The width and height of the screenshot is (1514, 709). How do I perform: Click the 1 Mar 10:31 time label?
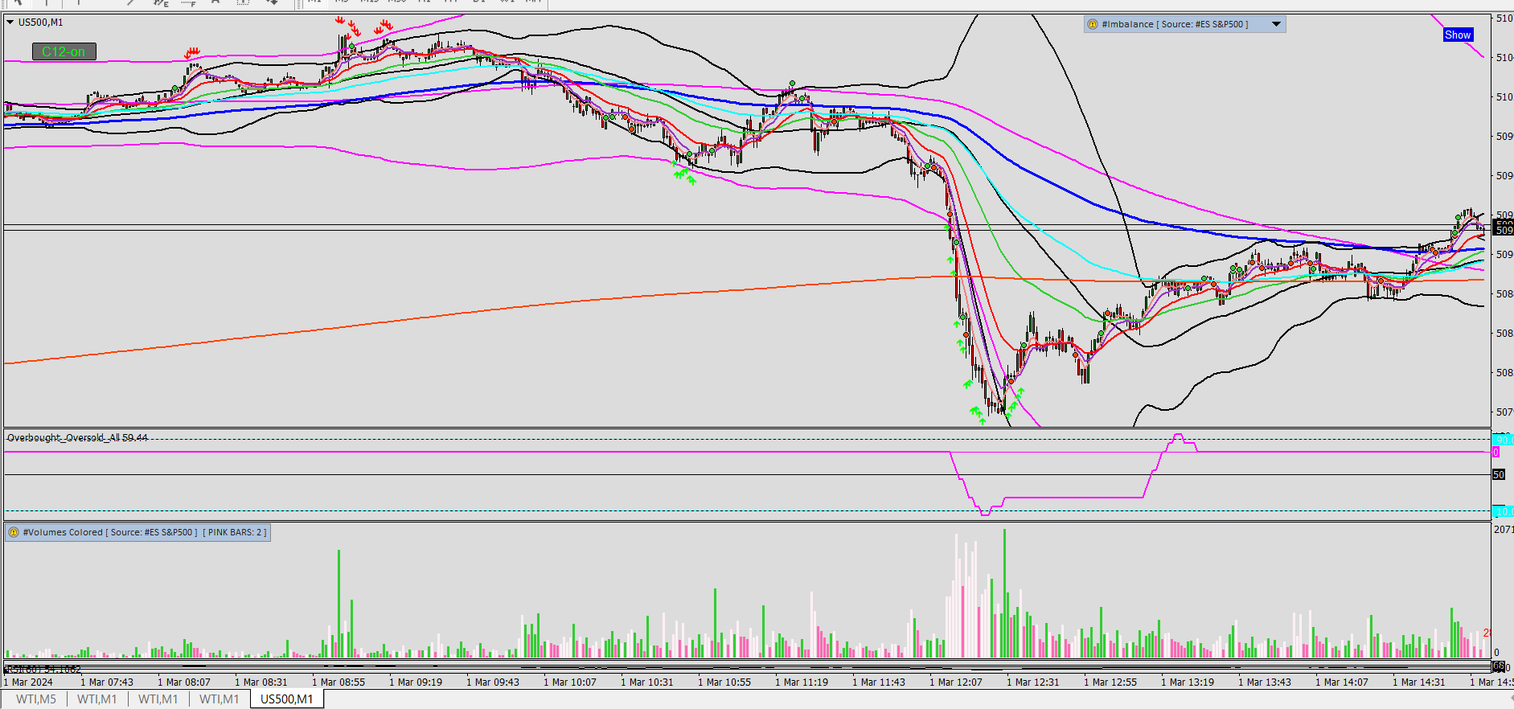tap(647, 682)
